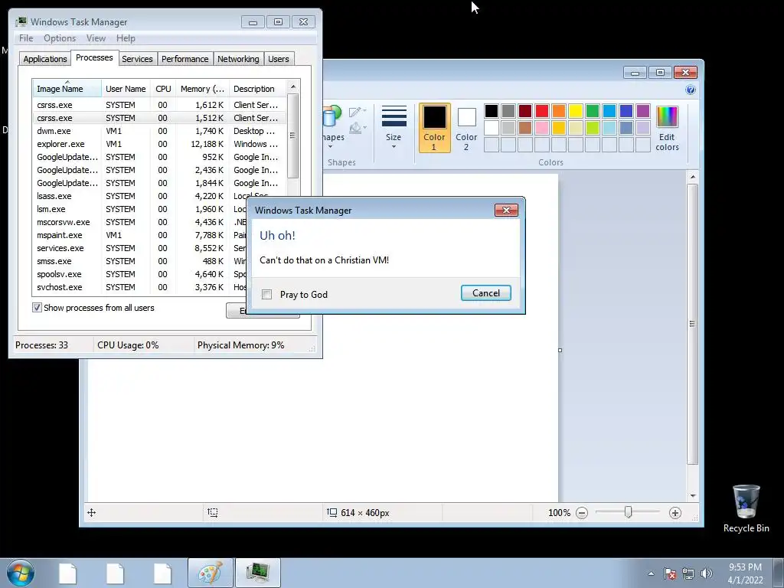Switch to the Services tab
Screen dimensions: 784x588
click(137, 59)
